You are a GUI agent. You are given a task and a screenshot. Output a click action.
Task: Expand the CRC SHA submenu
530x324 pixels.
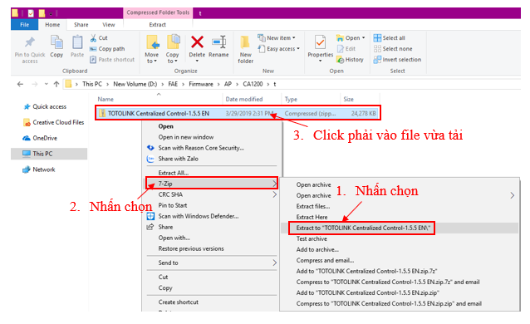pos(212,194)
